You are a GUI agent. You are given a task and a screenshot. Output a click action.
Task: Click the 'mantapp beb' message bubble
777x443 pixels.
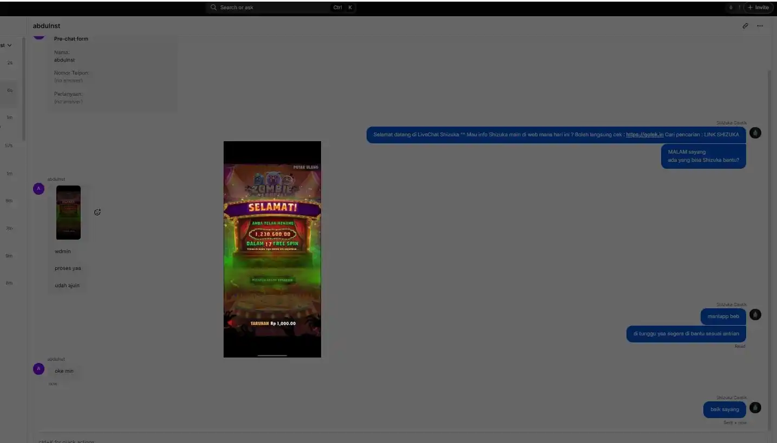pyautogui.click(x=723, y=316)
